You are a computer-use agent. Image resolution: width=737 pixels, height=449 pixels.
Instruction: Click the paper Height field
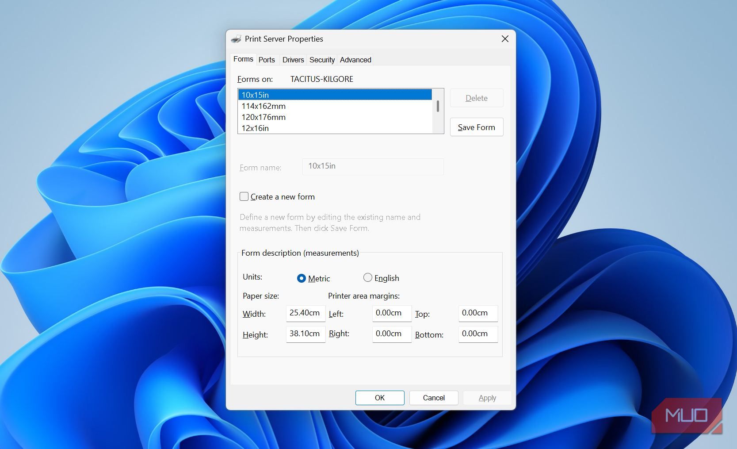tap(305, 334)
